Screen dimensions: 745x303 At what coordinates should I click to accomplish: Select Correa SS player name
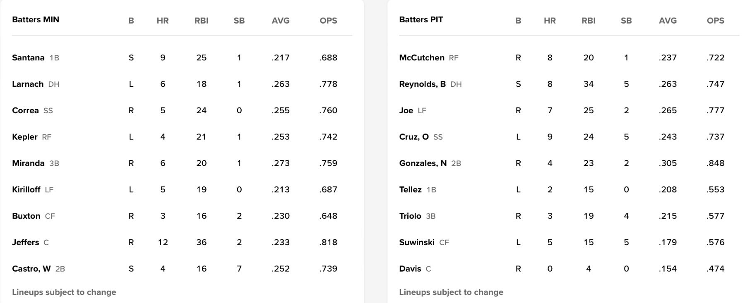(x=25, y=111)
